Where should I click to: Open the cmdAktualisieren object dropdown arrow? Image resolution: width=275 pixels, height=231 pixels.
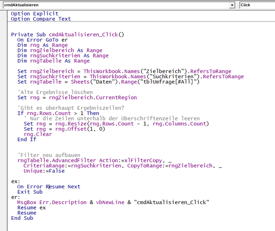232,5
